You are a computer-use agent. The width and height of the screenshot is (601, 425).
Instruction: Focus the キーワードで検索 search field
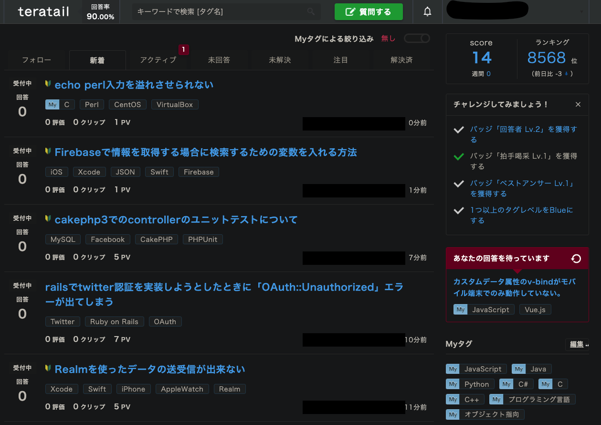(x=226, y=12)
